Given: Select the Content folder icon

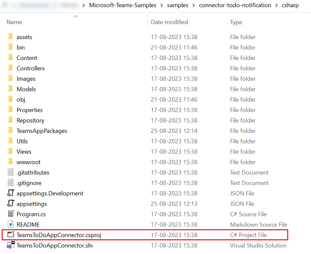Looking at the screenshot, I should tap(11, 57).
